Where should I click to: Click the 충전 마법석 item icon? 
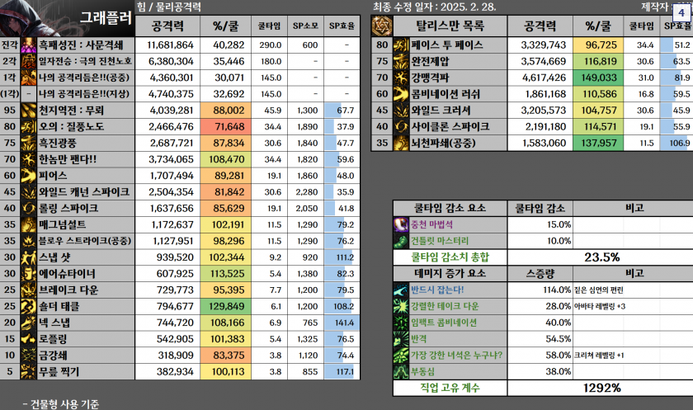point(402,224)
